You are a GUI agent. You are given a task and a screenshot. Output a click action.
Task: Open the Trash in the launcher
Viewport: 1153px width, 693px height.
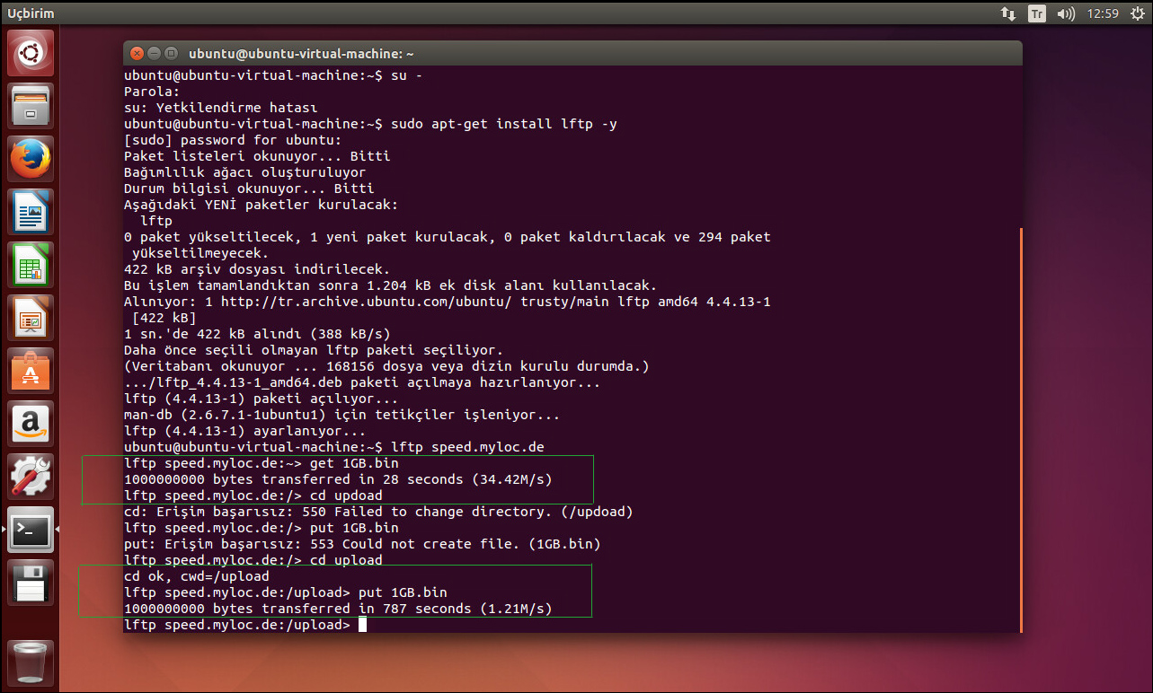coord(31,664)
